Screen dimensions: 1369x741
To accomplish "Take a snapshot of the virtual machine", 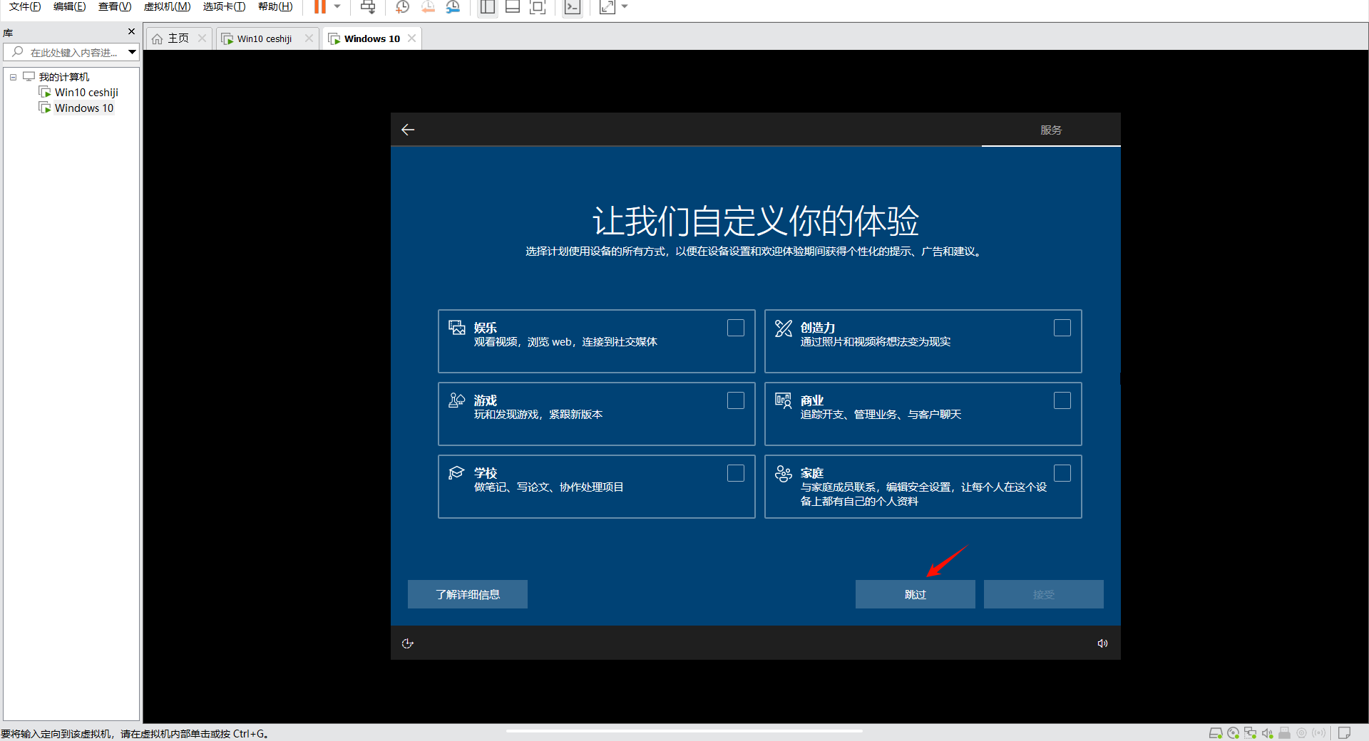I will pos(402,7).
